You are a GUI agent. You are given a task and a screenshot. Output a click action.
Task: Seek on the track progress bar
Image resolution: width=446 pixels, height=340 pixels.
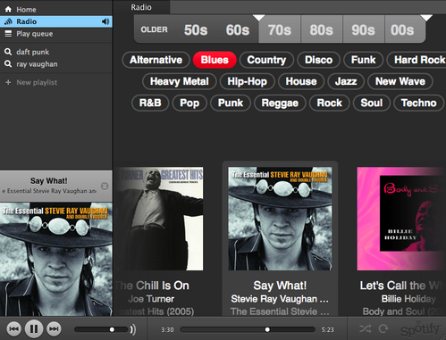[x=248, y=329]
